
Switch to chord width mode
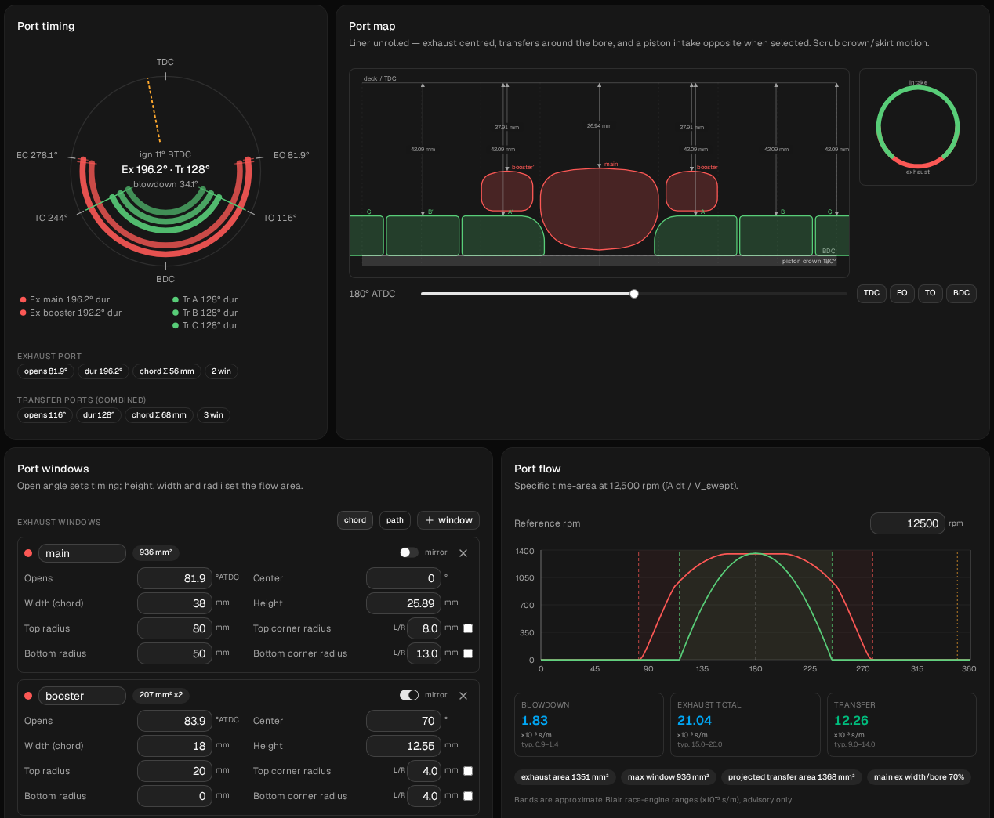click(355, 520)
